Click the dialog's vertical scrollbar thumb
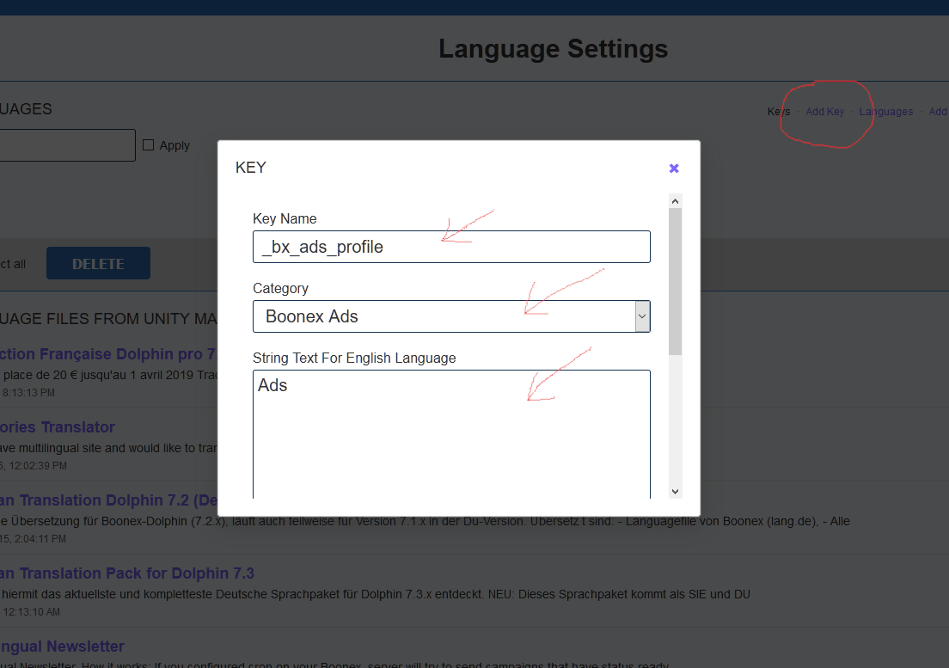949x668 pixels. point(675,279)
